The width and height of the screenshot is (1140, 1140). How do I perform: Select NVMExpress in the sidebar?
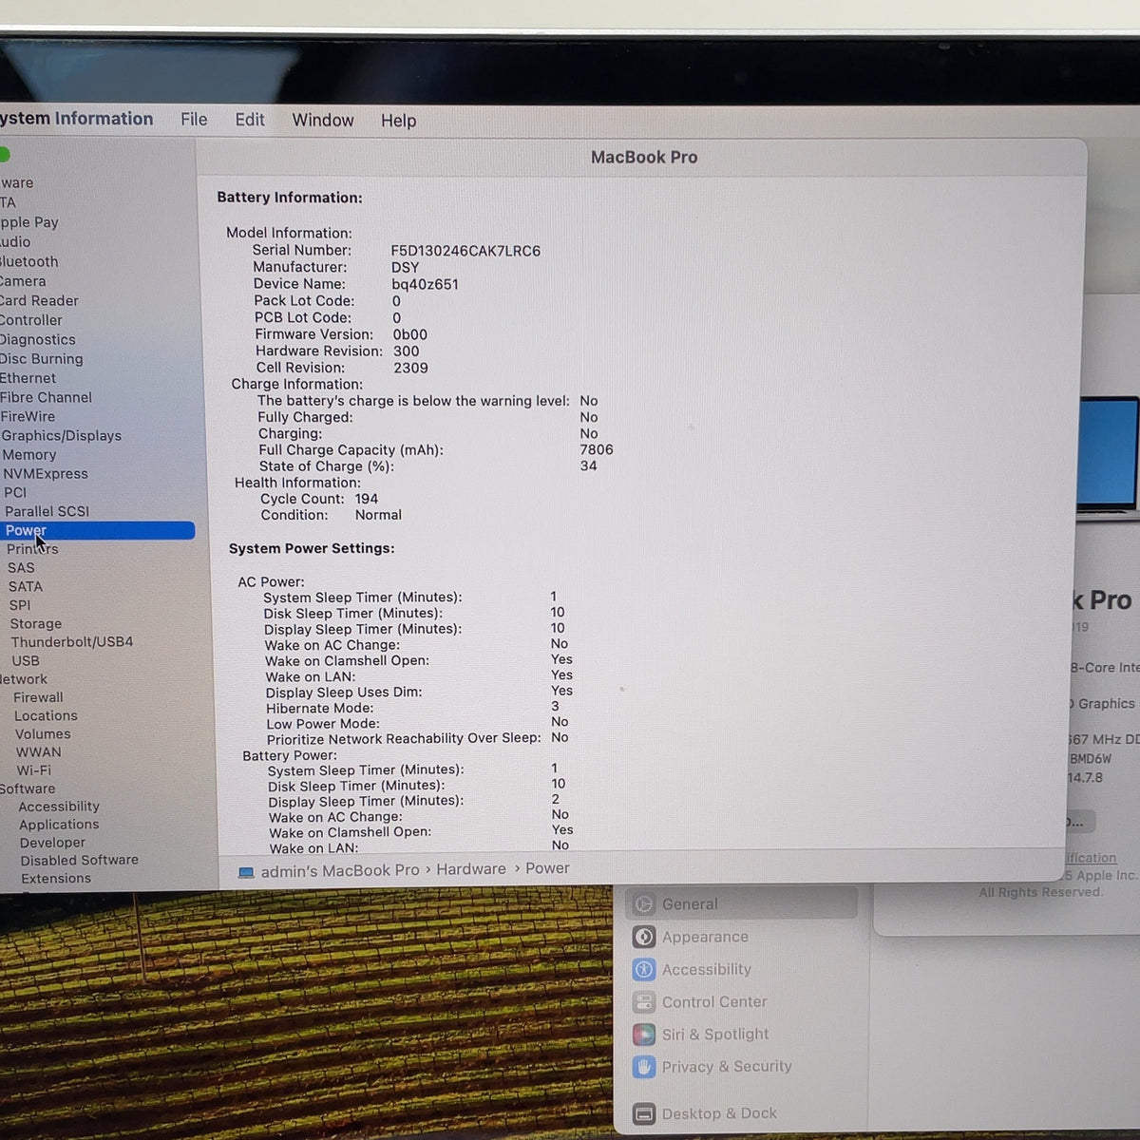point(45,474)
